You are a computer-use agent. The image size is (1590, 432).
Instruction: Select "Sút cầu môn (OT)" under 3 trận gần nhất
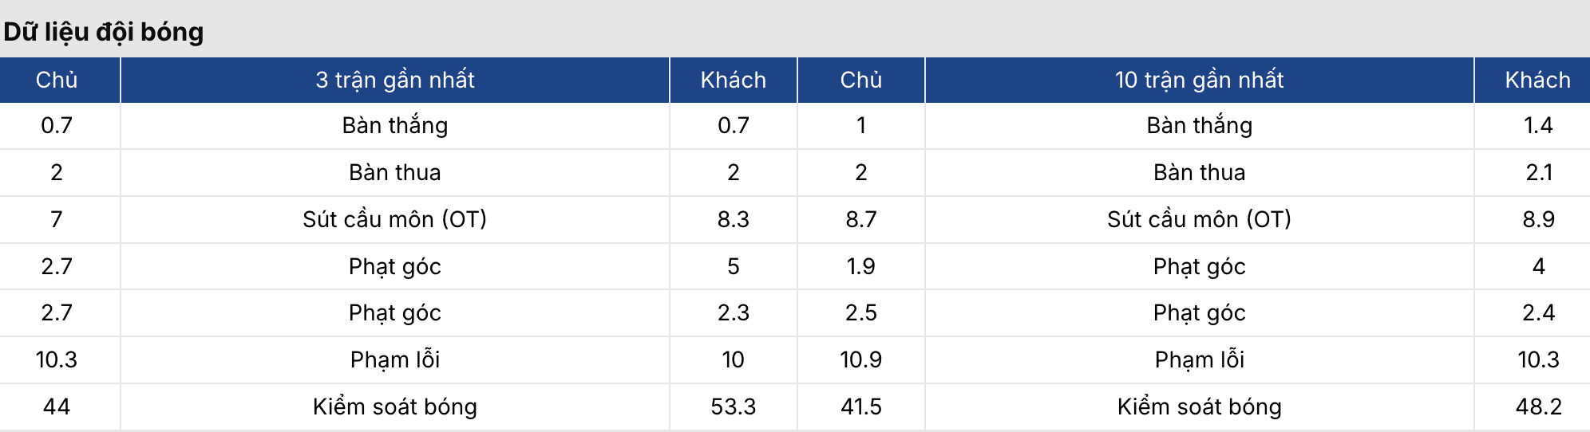(395, 219)
